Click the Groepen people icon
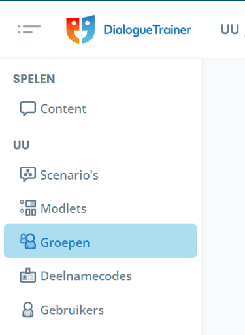The width and height of the screenshot is (245, 335). coord(28,241)
